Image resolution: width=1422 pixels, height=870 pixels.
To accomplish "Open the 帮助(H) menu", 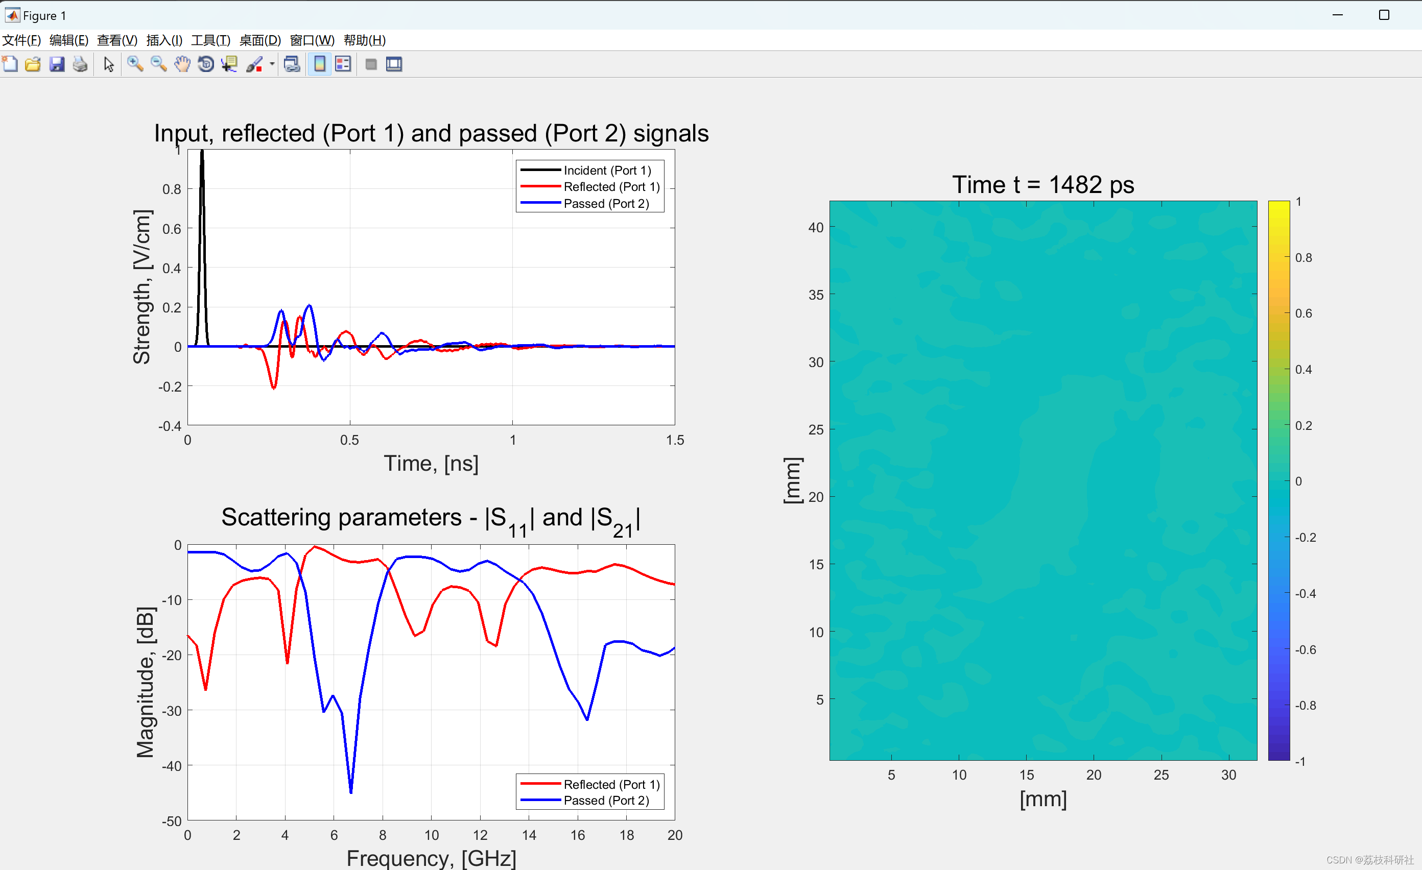I will click(x=364, y=40).
